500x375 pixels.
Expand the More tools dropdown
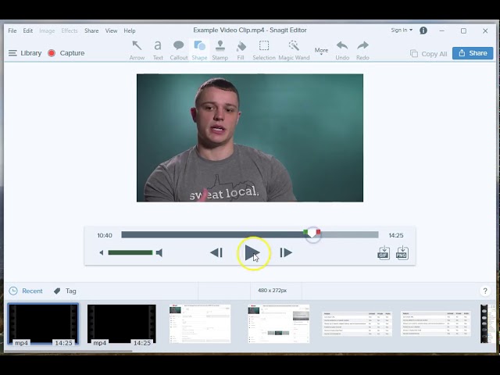point(321,51)
